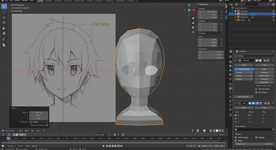
Task: Open the Material properties sphere tab
Action: [x=230, y=109]
